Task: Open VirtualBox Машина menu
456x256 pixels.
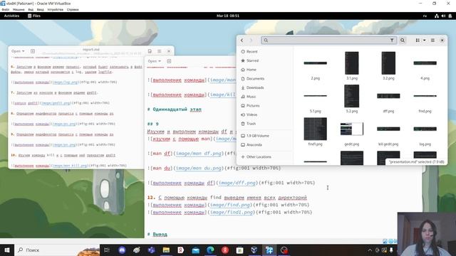Action: click(19, 9)
